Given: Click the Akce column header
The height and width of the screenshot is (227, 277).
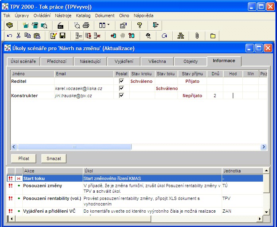Looking at the screenshot, I should (x=53, y=171).
